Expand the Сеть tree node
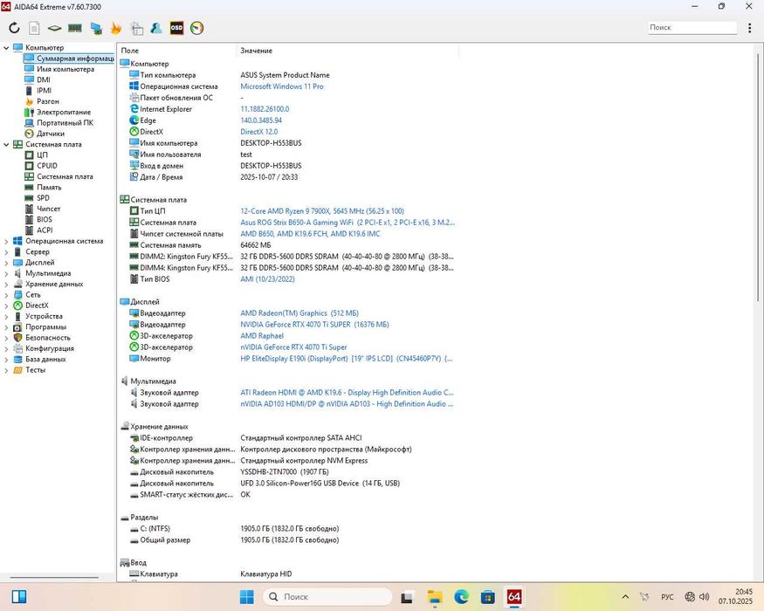 click(x=6, y=295)
